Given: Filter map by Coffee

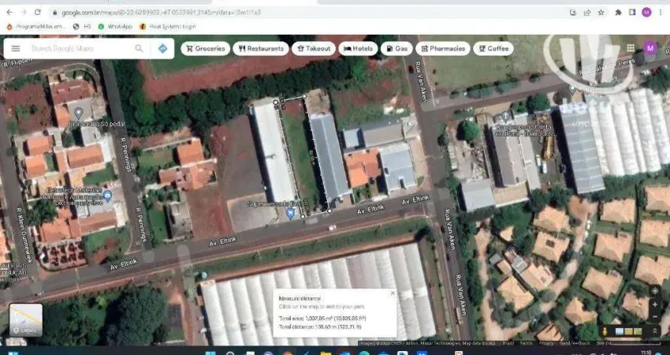Looking at the screenshot, I should [493, 48].
